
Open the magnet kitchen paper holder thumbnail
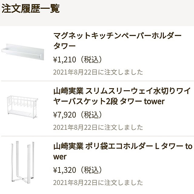click(23, 51)
